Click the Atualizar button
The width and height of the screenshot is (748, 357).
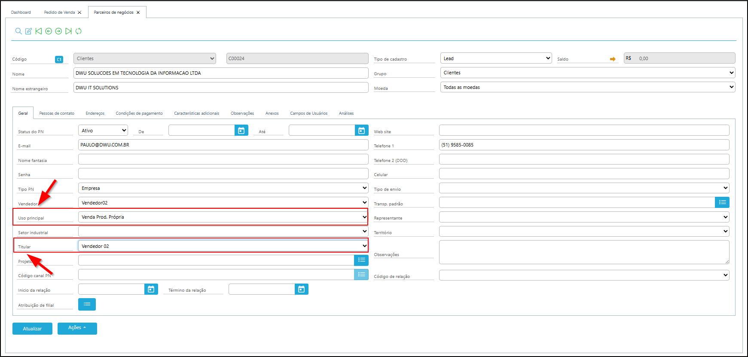[32, 329]
